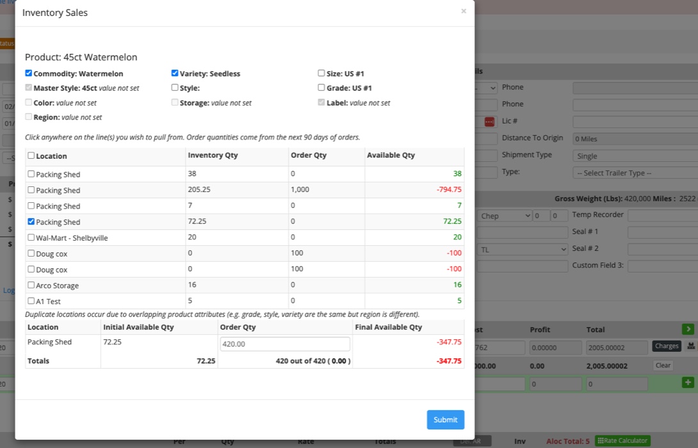The width and height of the screenshot is (698, 448).
Task: Click the green arrow button above Charges
Action: click(688, 329)
